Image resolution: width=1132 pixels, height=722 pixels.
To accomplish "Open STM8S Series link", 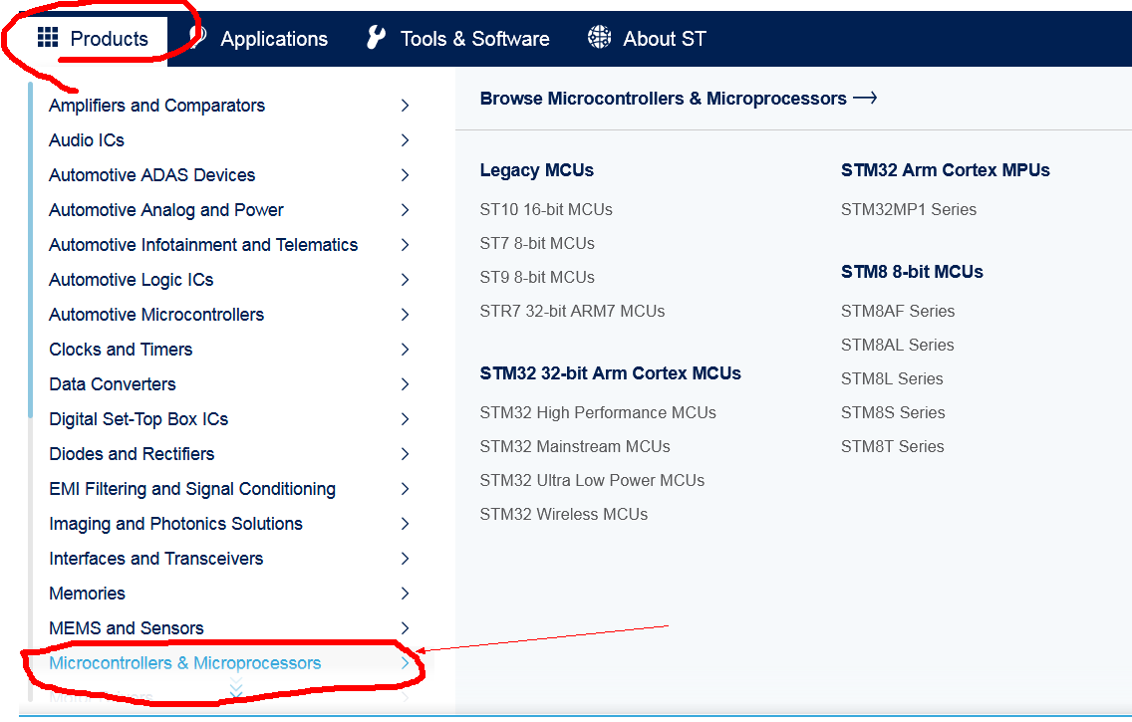I will tap(893, 412).
